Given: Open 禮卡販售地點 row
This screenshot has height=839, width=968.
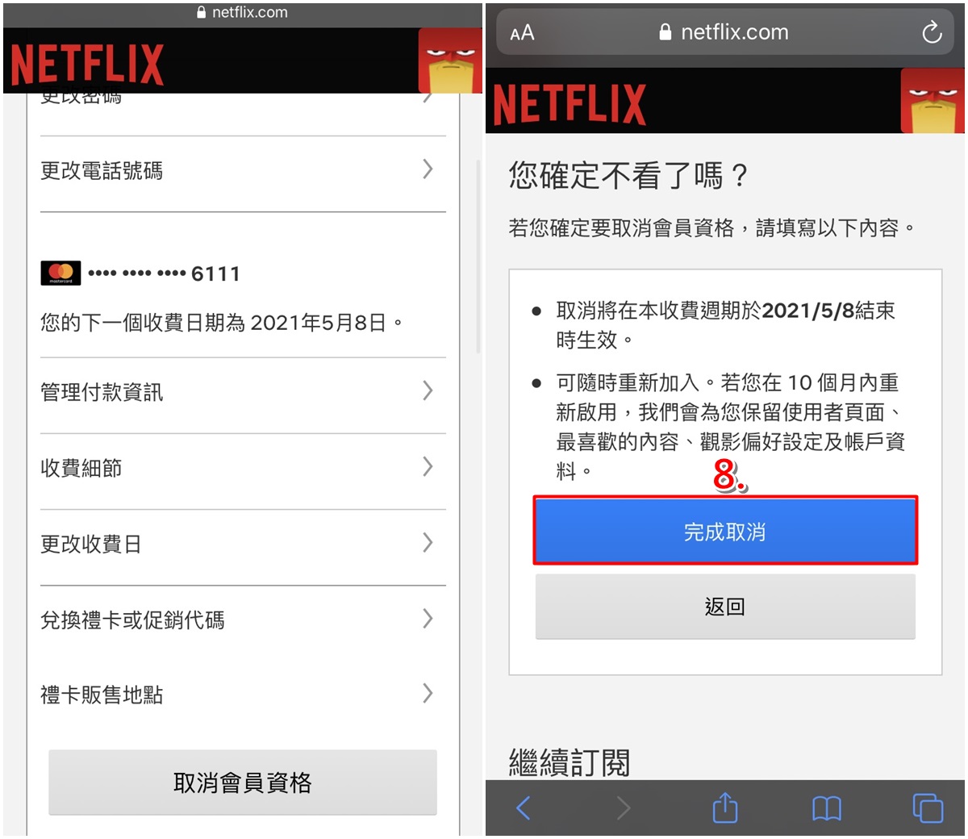Looking at the screenshot, I should (x=243, y=695).
